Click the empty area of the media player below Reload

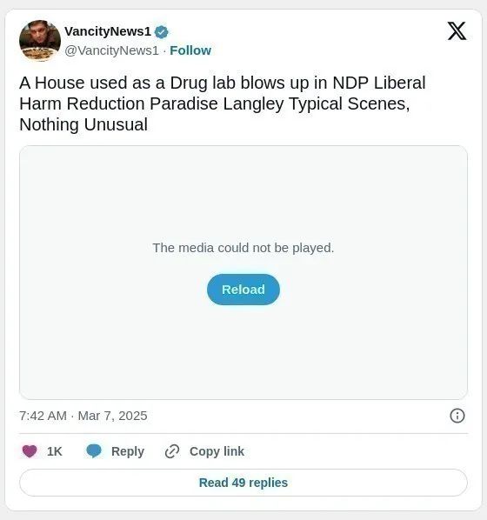(243, 351)
